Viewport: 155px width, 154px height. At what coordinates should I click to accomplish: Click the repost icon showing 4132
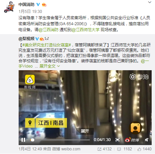coord(104,149)
